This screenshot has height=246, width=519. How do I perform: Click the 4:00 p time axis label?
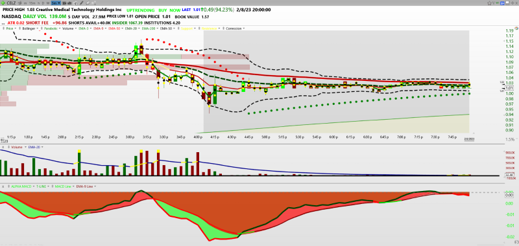(x=197, y=137)
